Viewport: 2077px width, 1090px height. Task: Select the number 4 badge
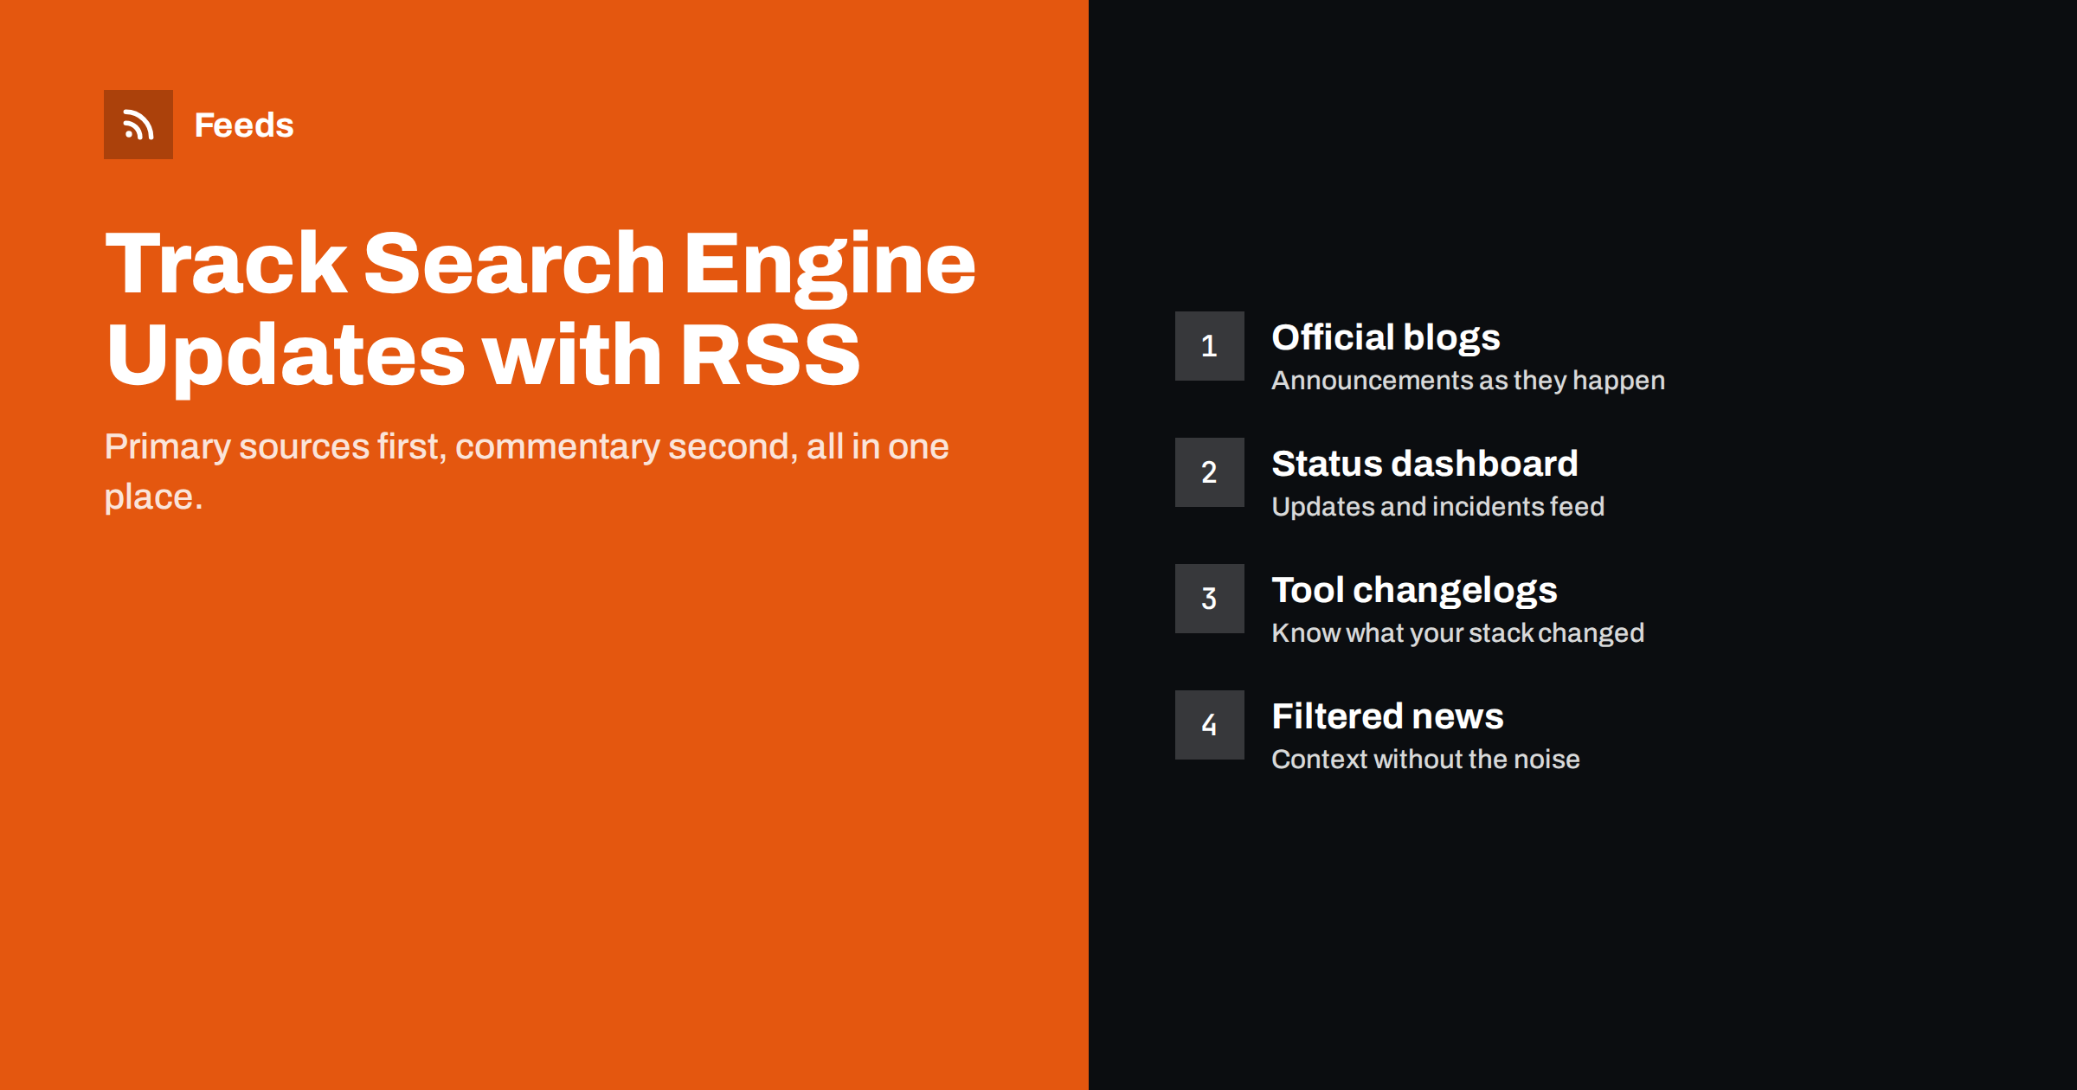coord(1210,725)
